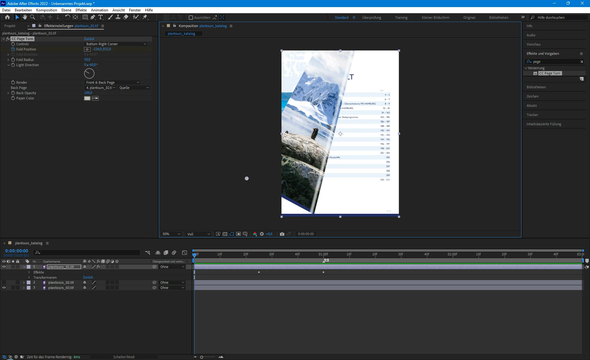Open the Controls dropdown Bottom Right Corner
Image resolution: width=590 pixels, height=360 pixels.
(116, 44)
